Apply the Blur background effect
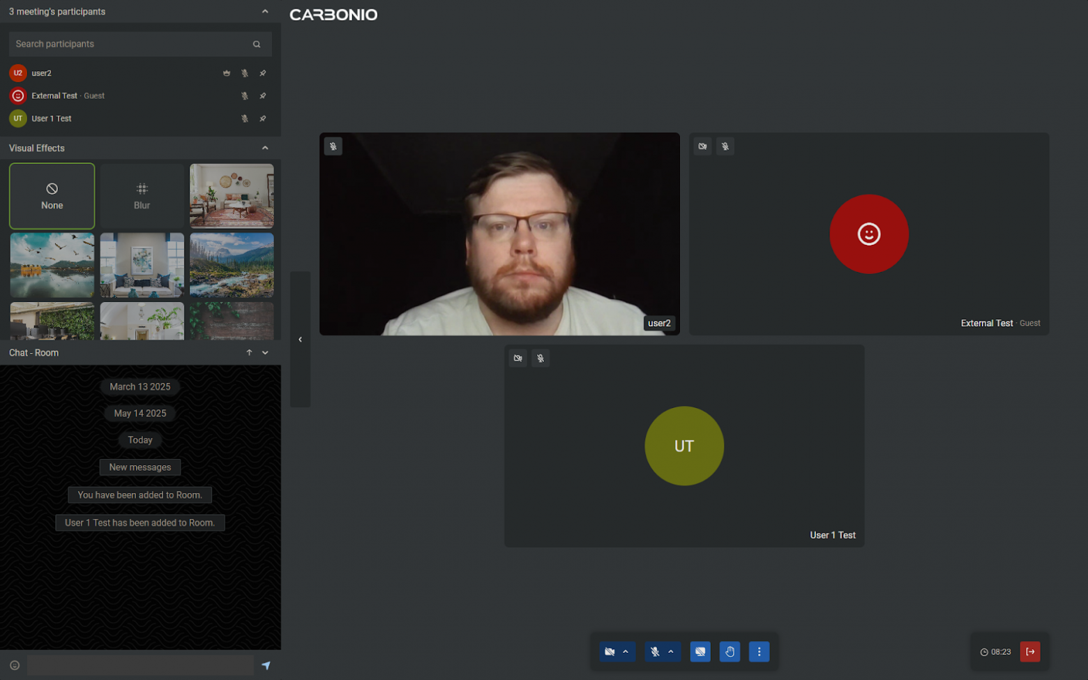Viewport: 1088px width, 680px height. click(x=142, y=196)
